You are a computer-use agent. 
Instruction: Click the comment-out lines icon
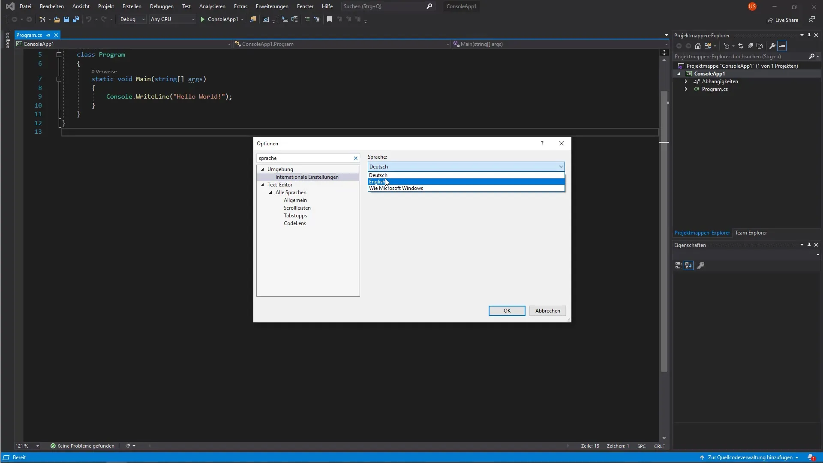point(307,19)
